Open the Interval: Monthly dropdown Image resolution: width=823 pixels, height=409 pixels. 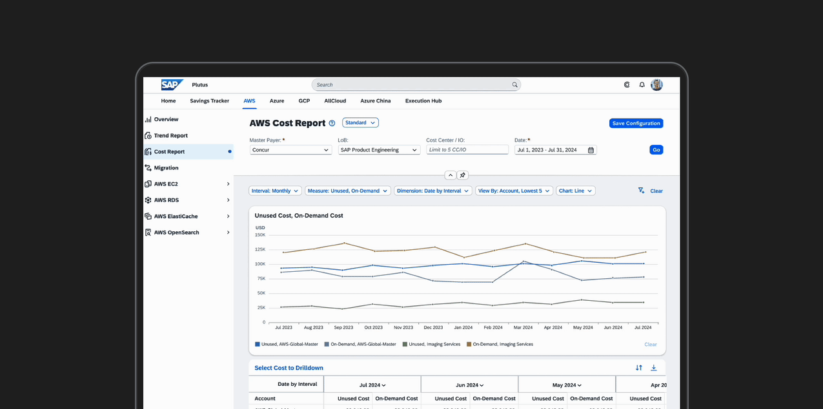pos(275,191)
